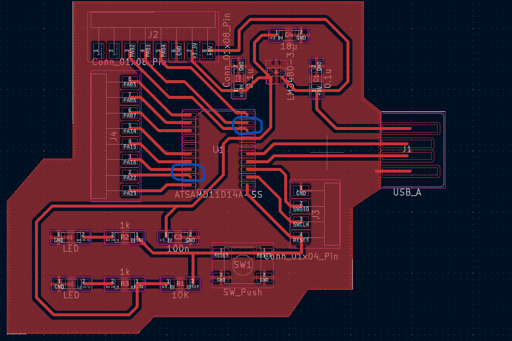The image size is (512, 341).
Task: Select J2 pad 5 labeled PA04
Action: click(161, 51)
